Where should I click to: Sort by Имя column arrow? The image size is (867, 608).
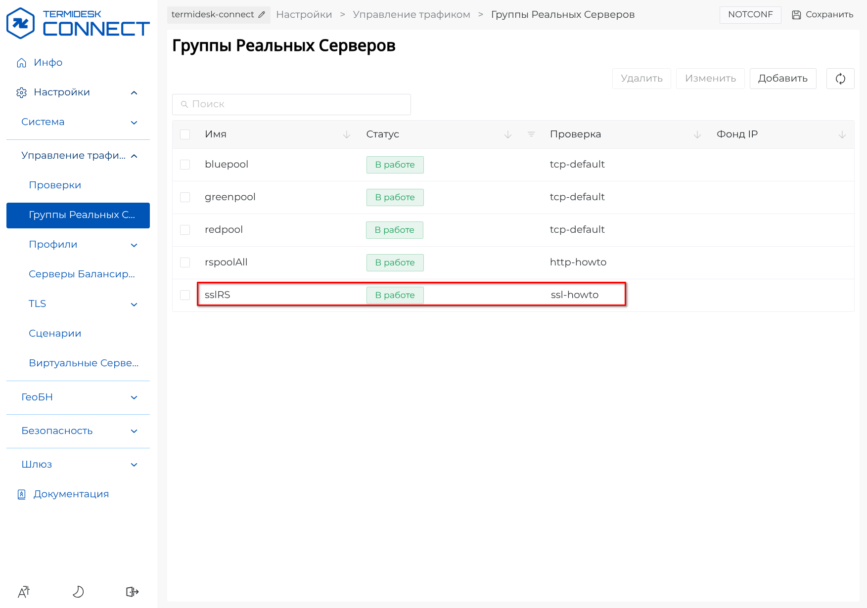347,134
